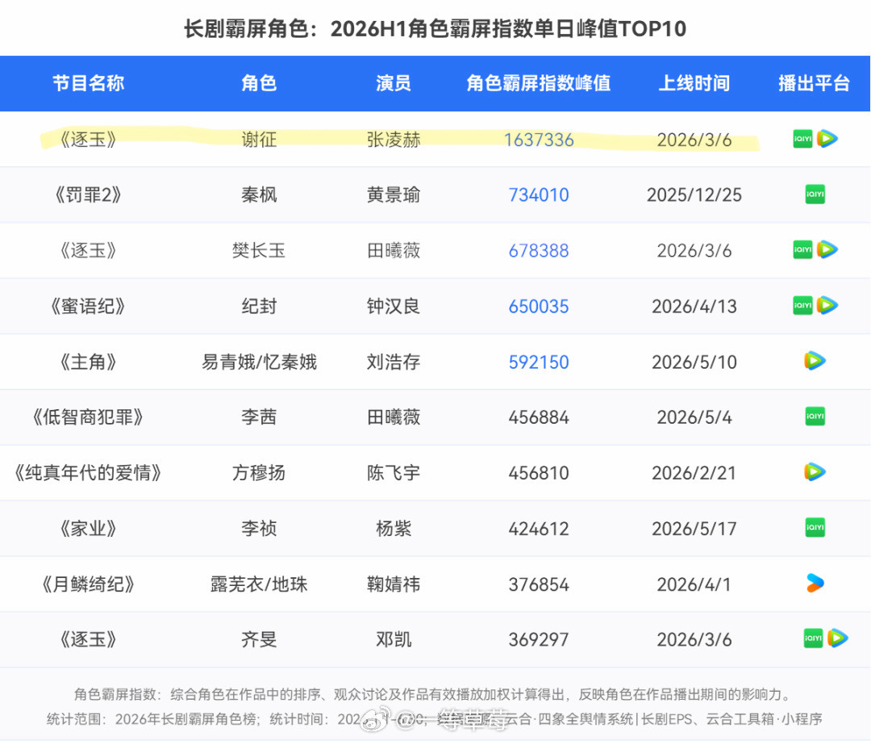Click the index value 424612

point(539,529)
